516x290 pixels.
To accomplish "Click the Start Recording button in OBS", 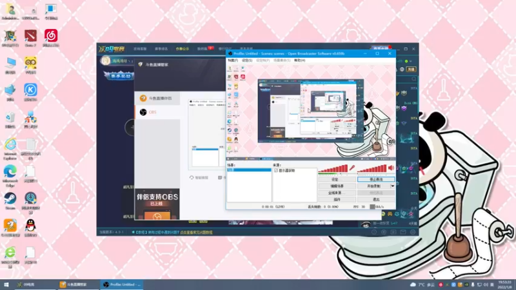I will click(x=374, y=186).
